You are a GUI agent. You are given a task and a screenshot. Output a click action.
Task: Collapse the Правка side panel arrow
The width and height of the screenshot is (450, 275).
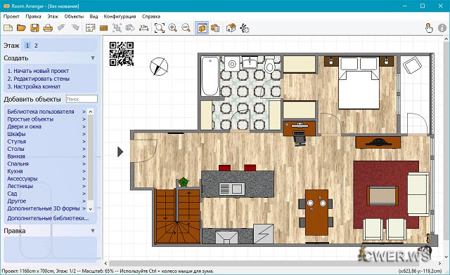pos(93,231)
